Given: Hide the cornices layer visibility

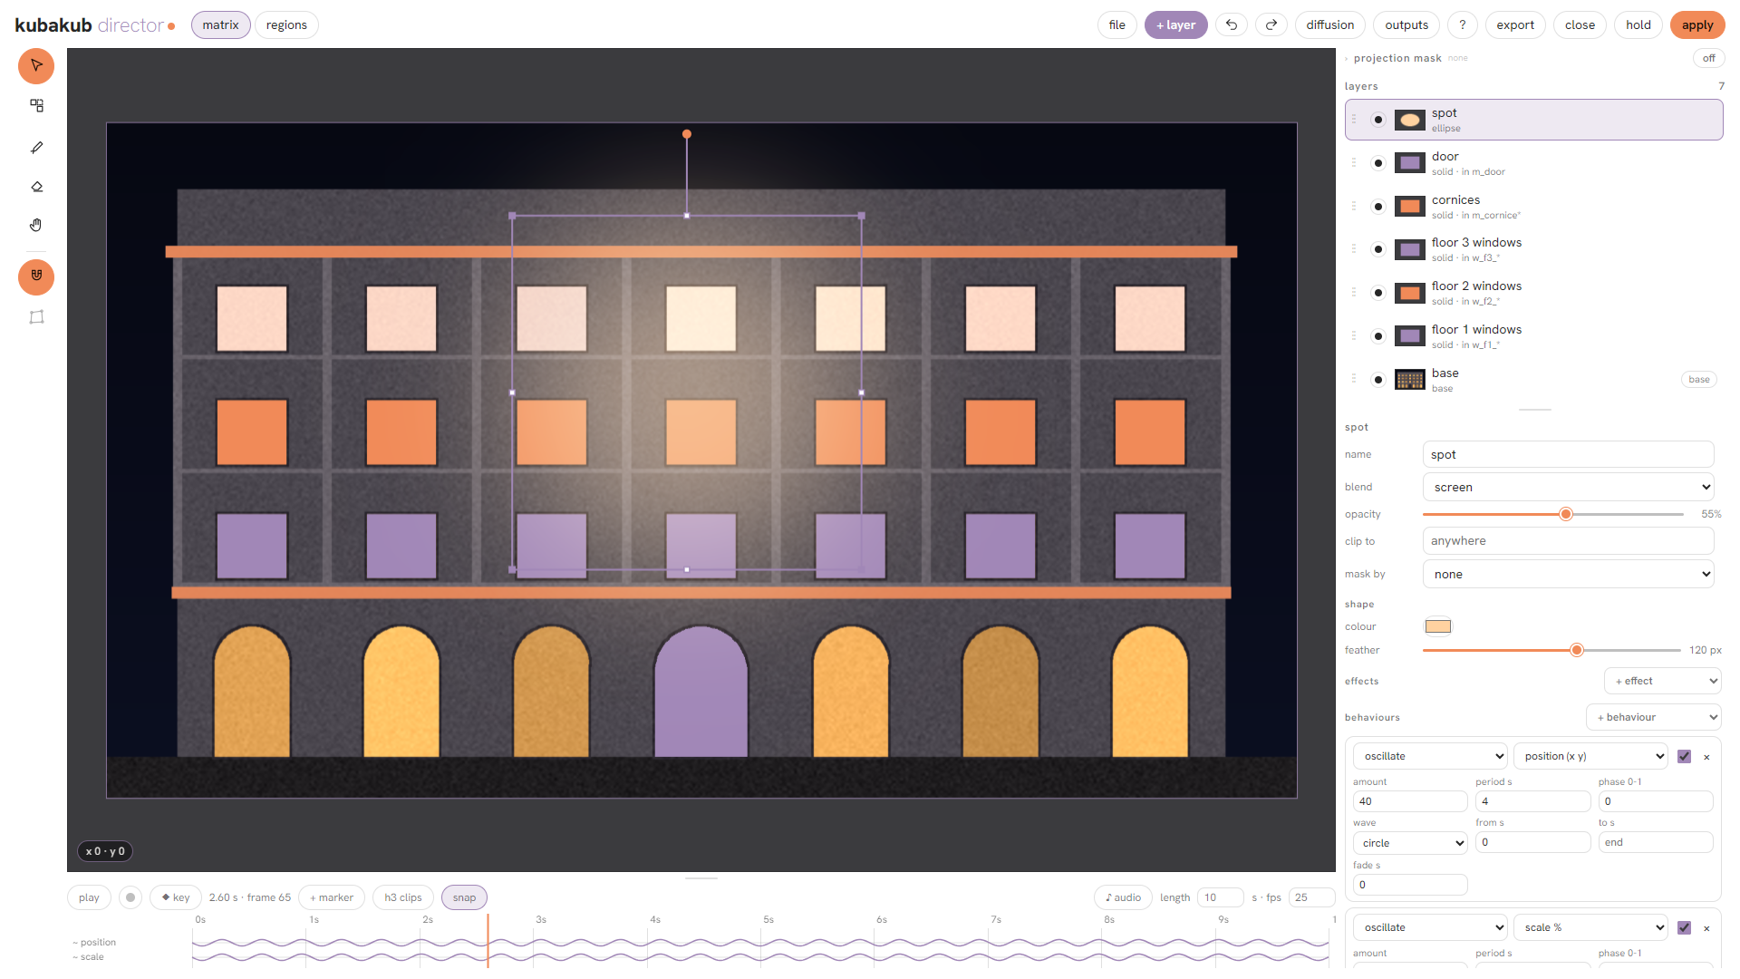Looking at the screenshot, I should [1378, 207].
